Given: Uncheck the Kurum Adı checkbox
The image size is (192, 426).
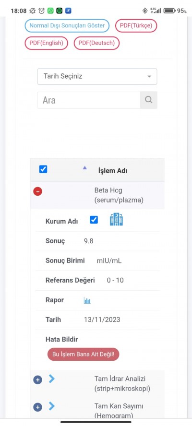Looking at the screenshot, I should click(94, 220).
